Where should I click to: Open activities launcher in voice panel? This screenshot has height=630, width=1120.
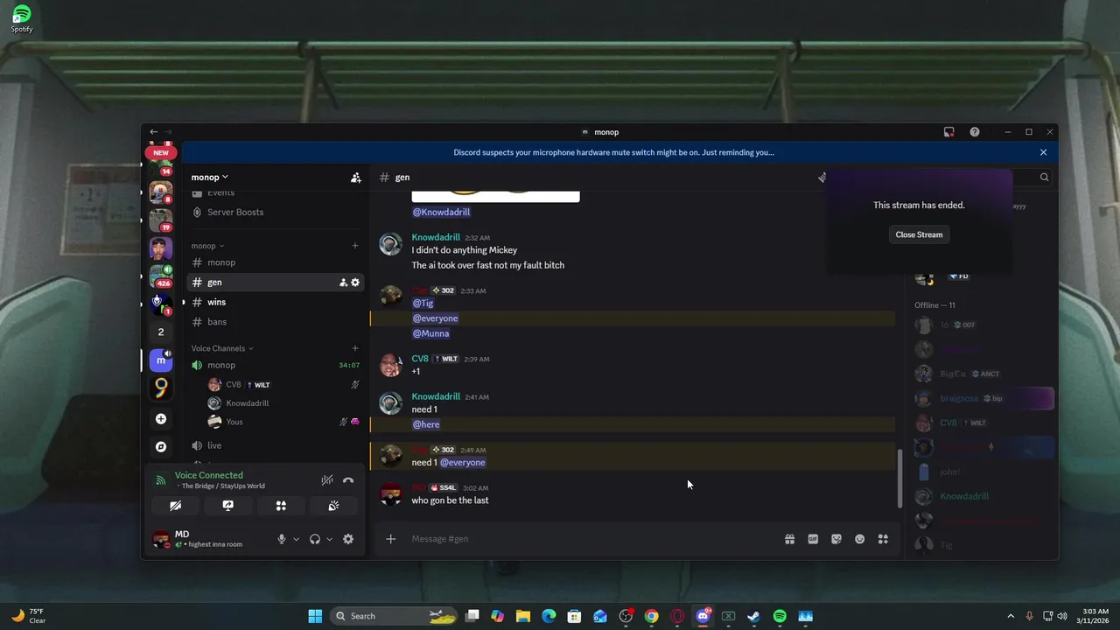tap(281, 506)
